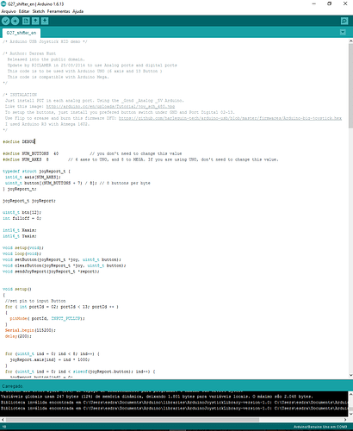Click 'Arduino/Genuino Uno em COM3' status text
Viewport: 353px width, 431px height.
click(320, 427)
